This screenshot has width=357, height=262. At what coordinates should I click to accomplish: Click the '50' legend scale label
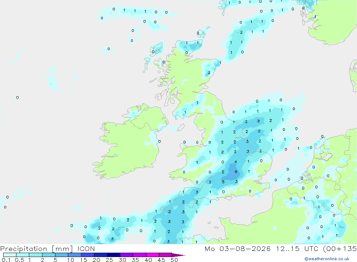174,260
